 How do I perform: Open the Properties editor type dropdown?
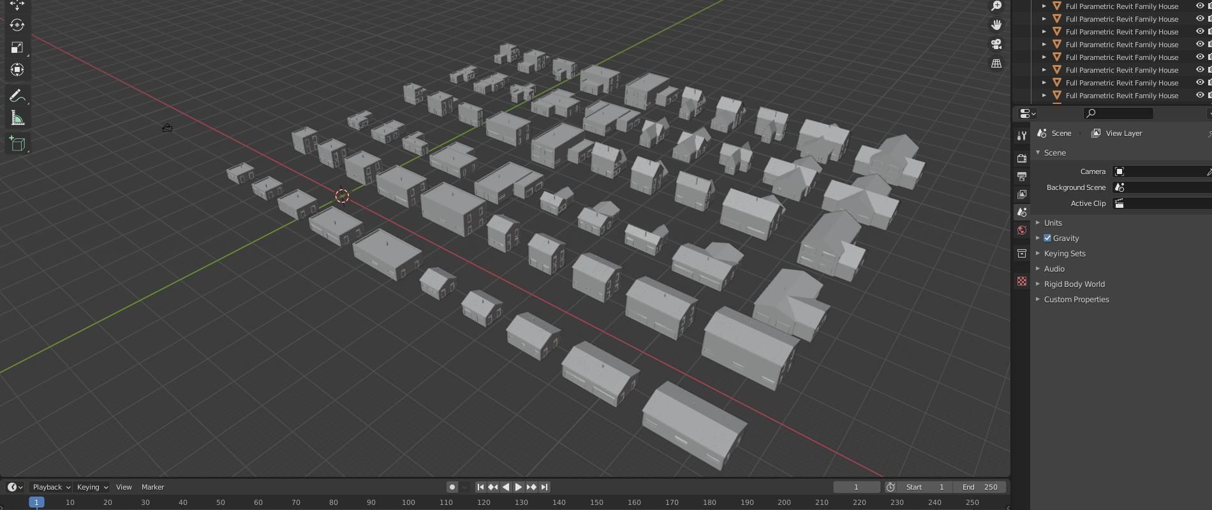(x=1028, y=113)
